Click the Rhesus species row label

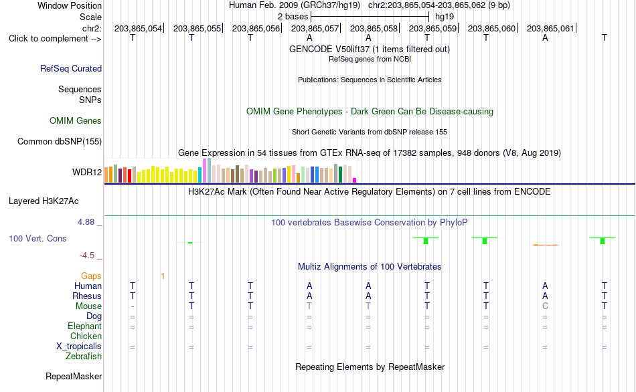pos(87,296)
